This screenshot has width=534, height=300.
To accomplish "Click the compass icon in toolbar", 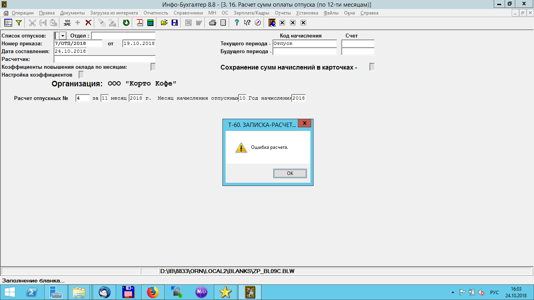I will click(x=258, y=23).
